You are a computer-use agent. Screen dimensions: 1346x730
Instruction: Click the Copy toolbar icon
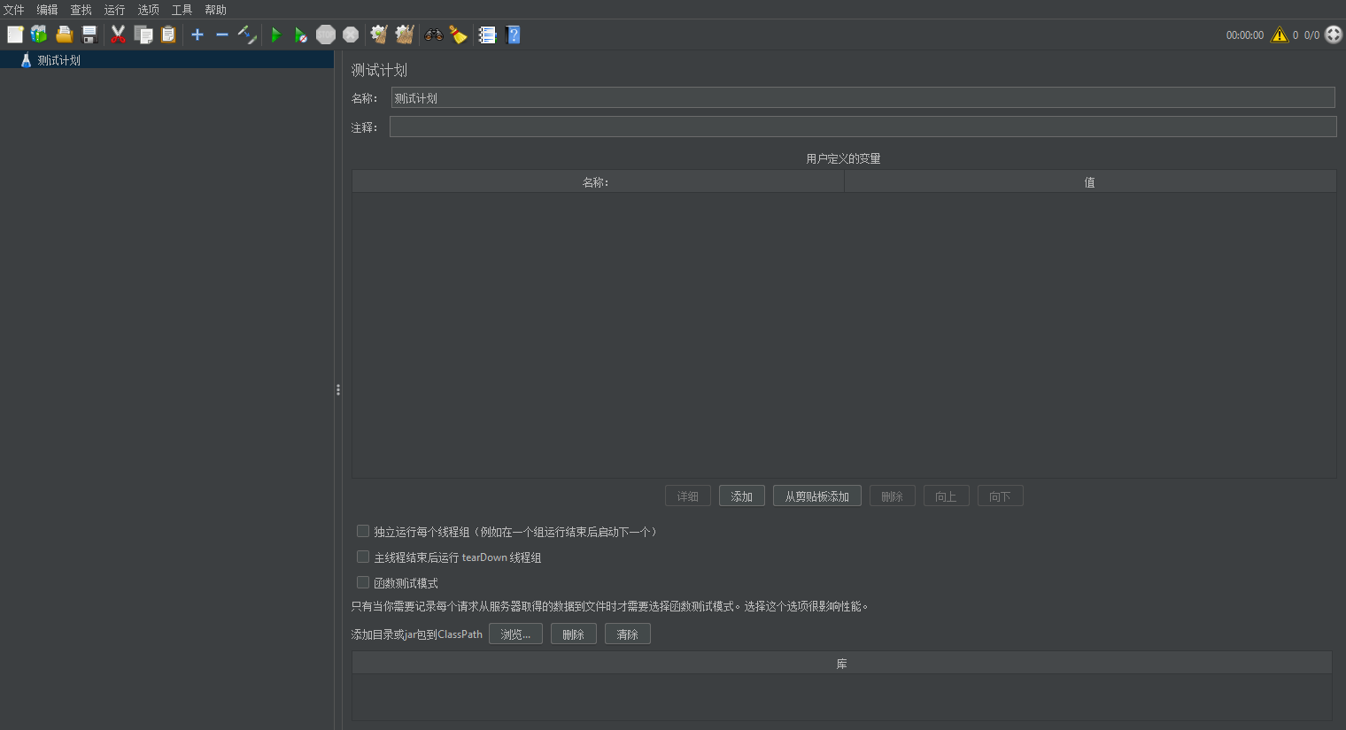(x=143, y=35)
